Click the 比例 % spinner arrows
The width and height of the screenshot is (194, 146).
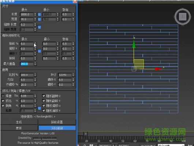tap(35, 75)
